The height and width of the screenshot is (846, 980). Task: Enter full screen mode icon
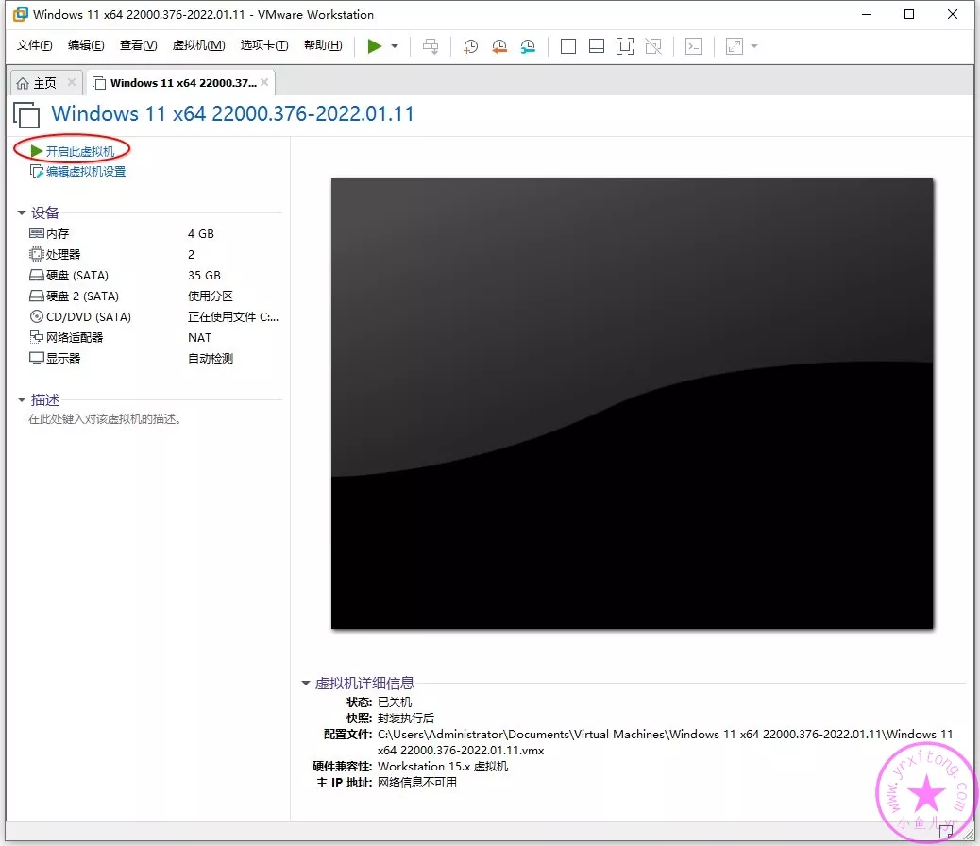(x=624, y=46)
